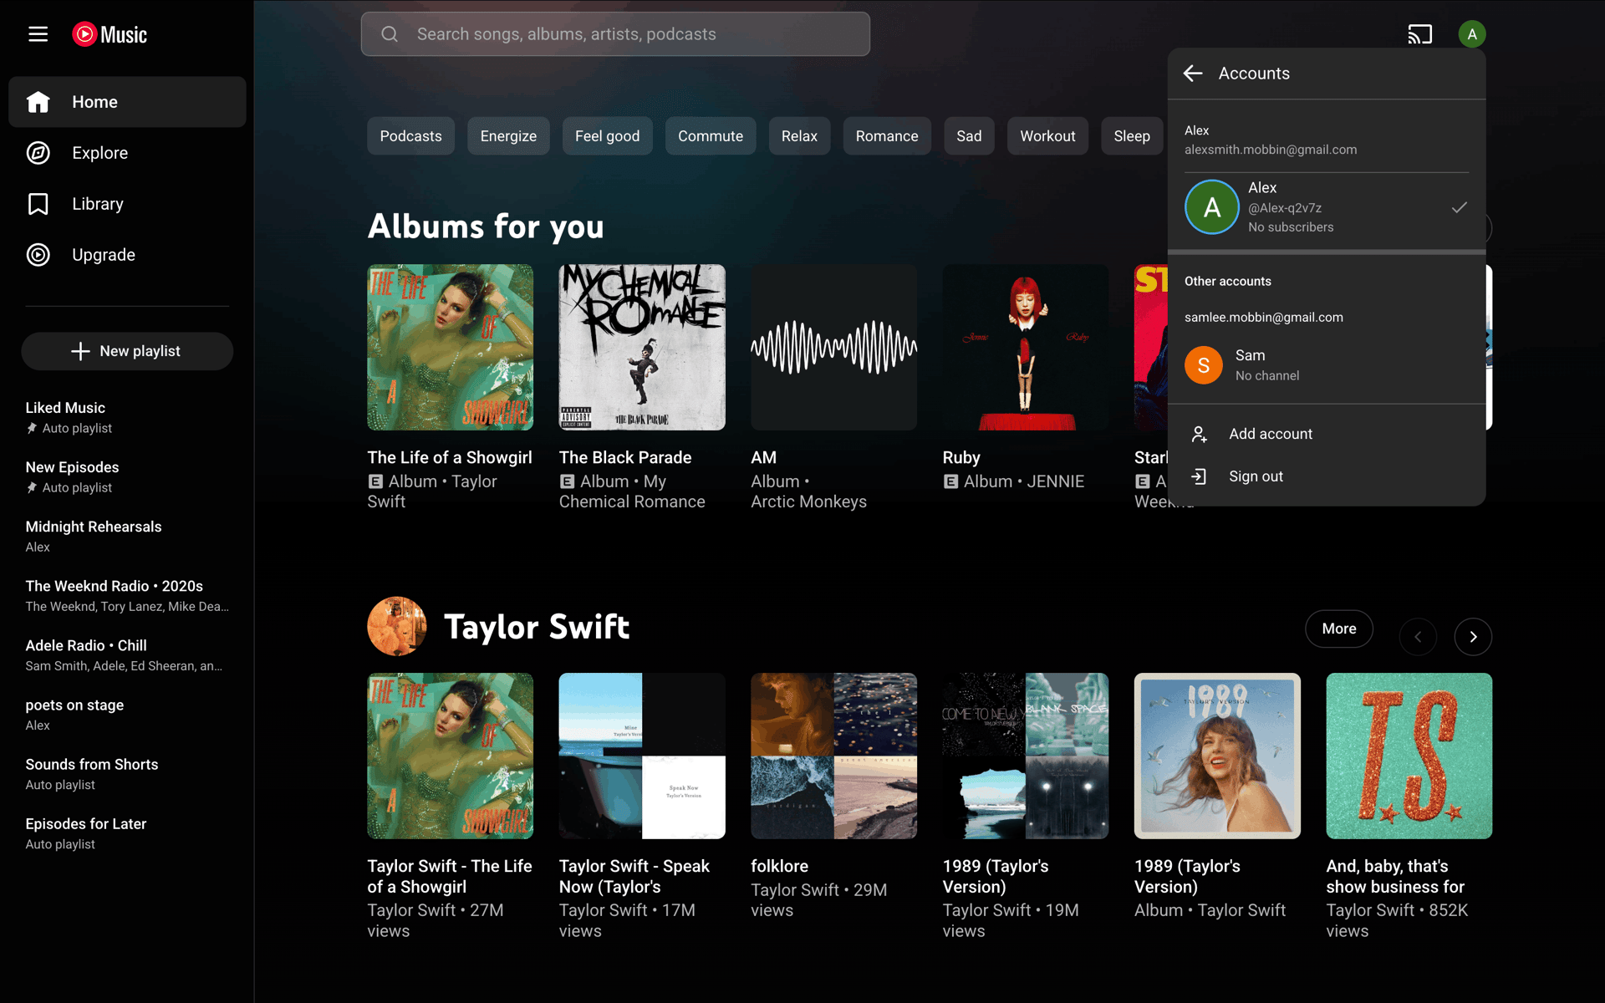Screen dimensions: 1605x1003
Task: Open The Black Parade album cover
Action: coord(642,348)
